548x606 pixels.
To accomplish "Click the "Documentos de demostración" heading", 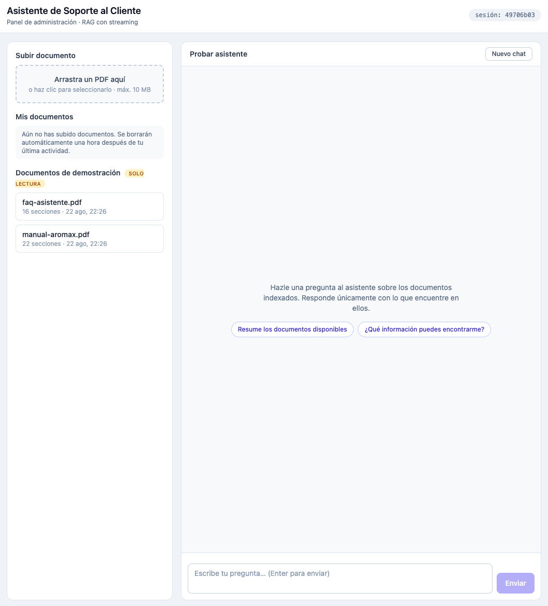I will point(68,173).
